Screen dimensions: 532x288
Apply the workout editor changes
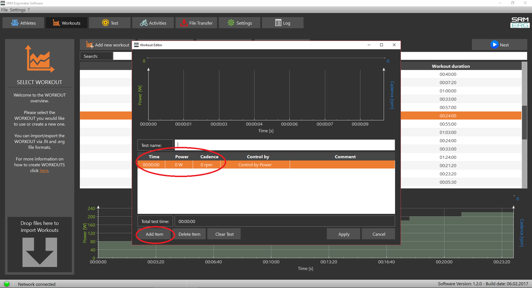point(344,234)
